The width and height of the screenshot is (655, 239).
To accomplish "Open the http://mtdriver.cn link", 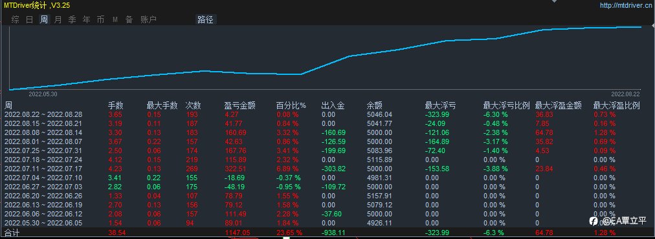I will tap(626, 5).
